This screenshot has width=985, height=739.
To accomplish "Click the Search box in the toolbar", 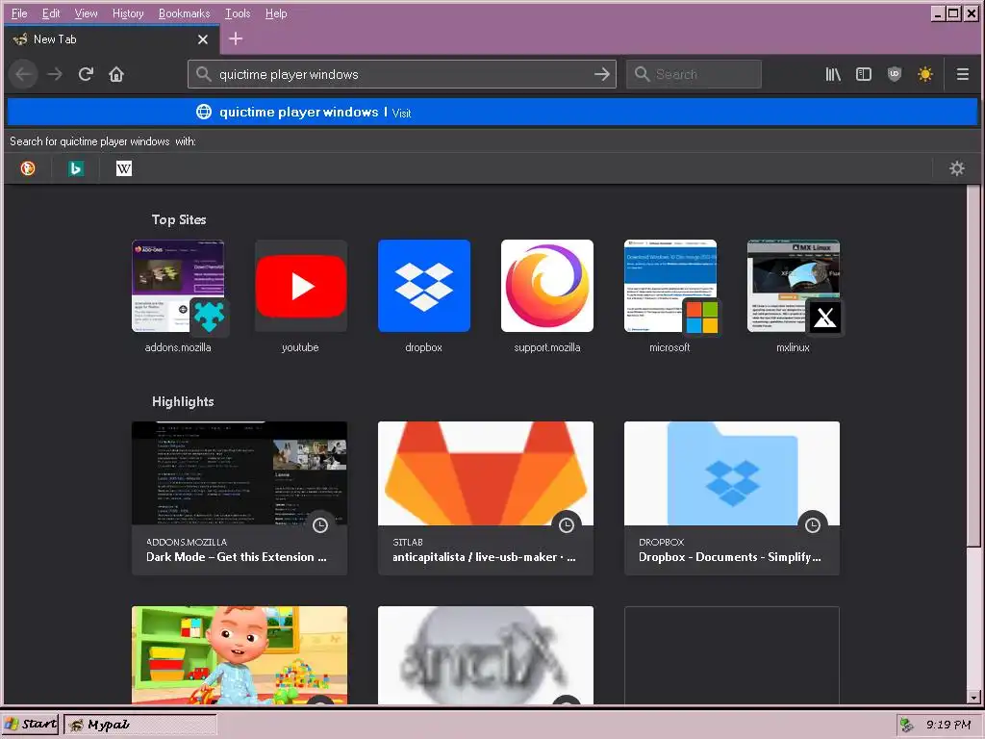I will tap(694, 74).
